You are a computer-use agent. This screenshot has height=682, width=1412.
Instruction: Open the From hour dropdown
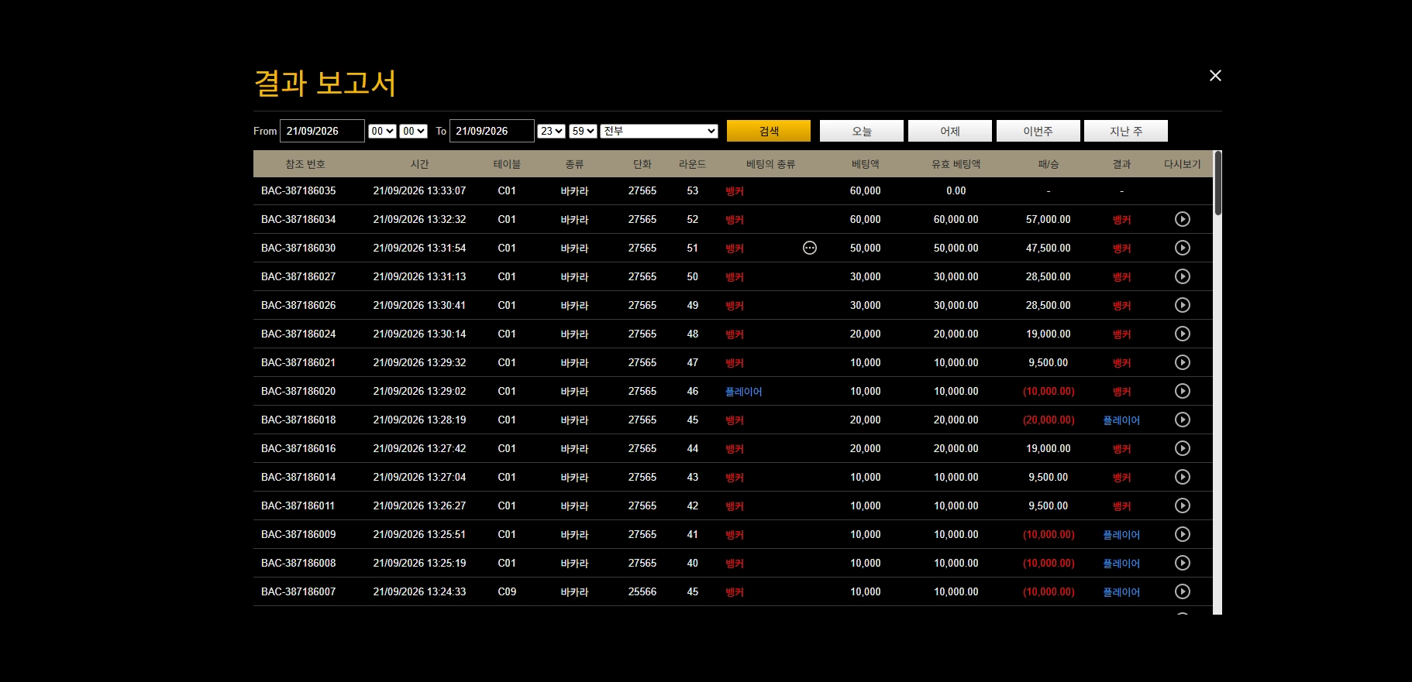point(382,131)
